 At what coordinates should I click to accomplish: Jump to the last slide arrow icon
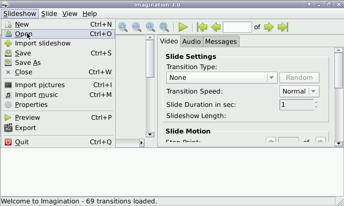[x=283, y=27]
